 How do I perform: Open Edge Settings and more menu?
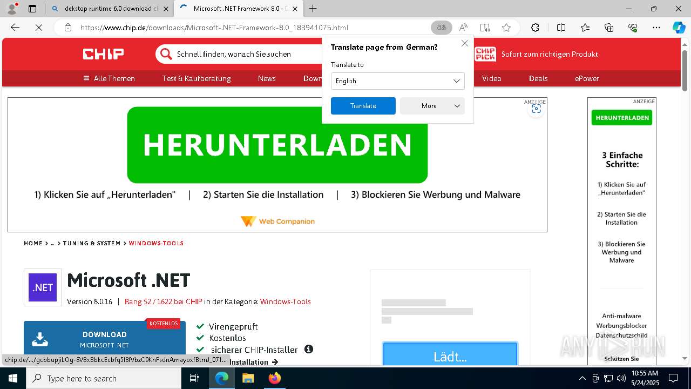tap(656, 28)
